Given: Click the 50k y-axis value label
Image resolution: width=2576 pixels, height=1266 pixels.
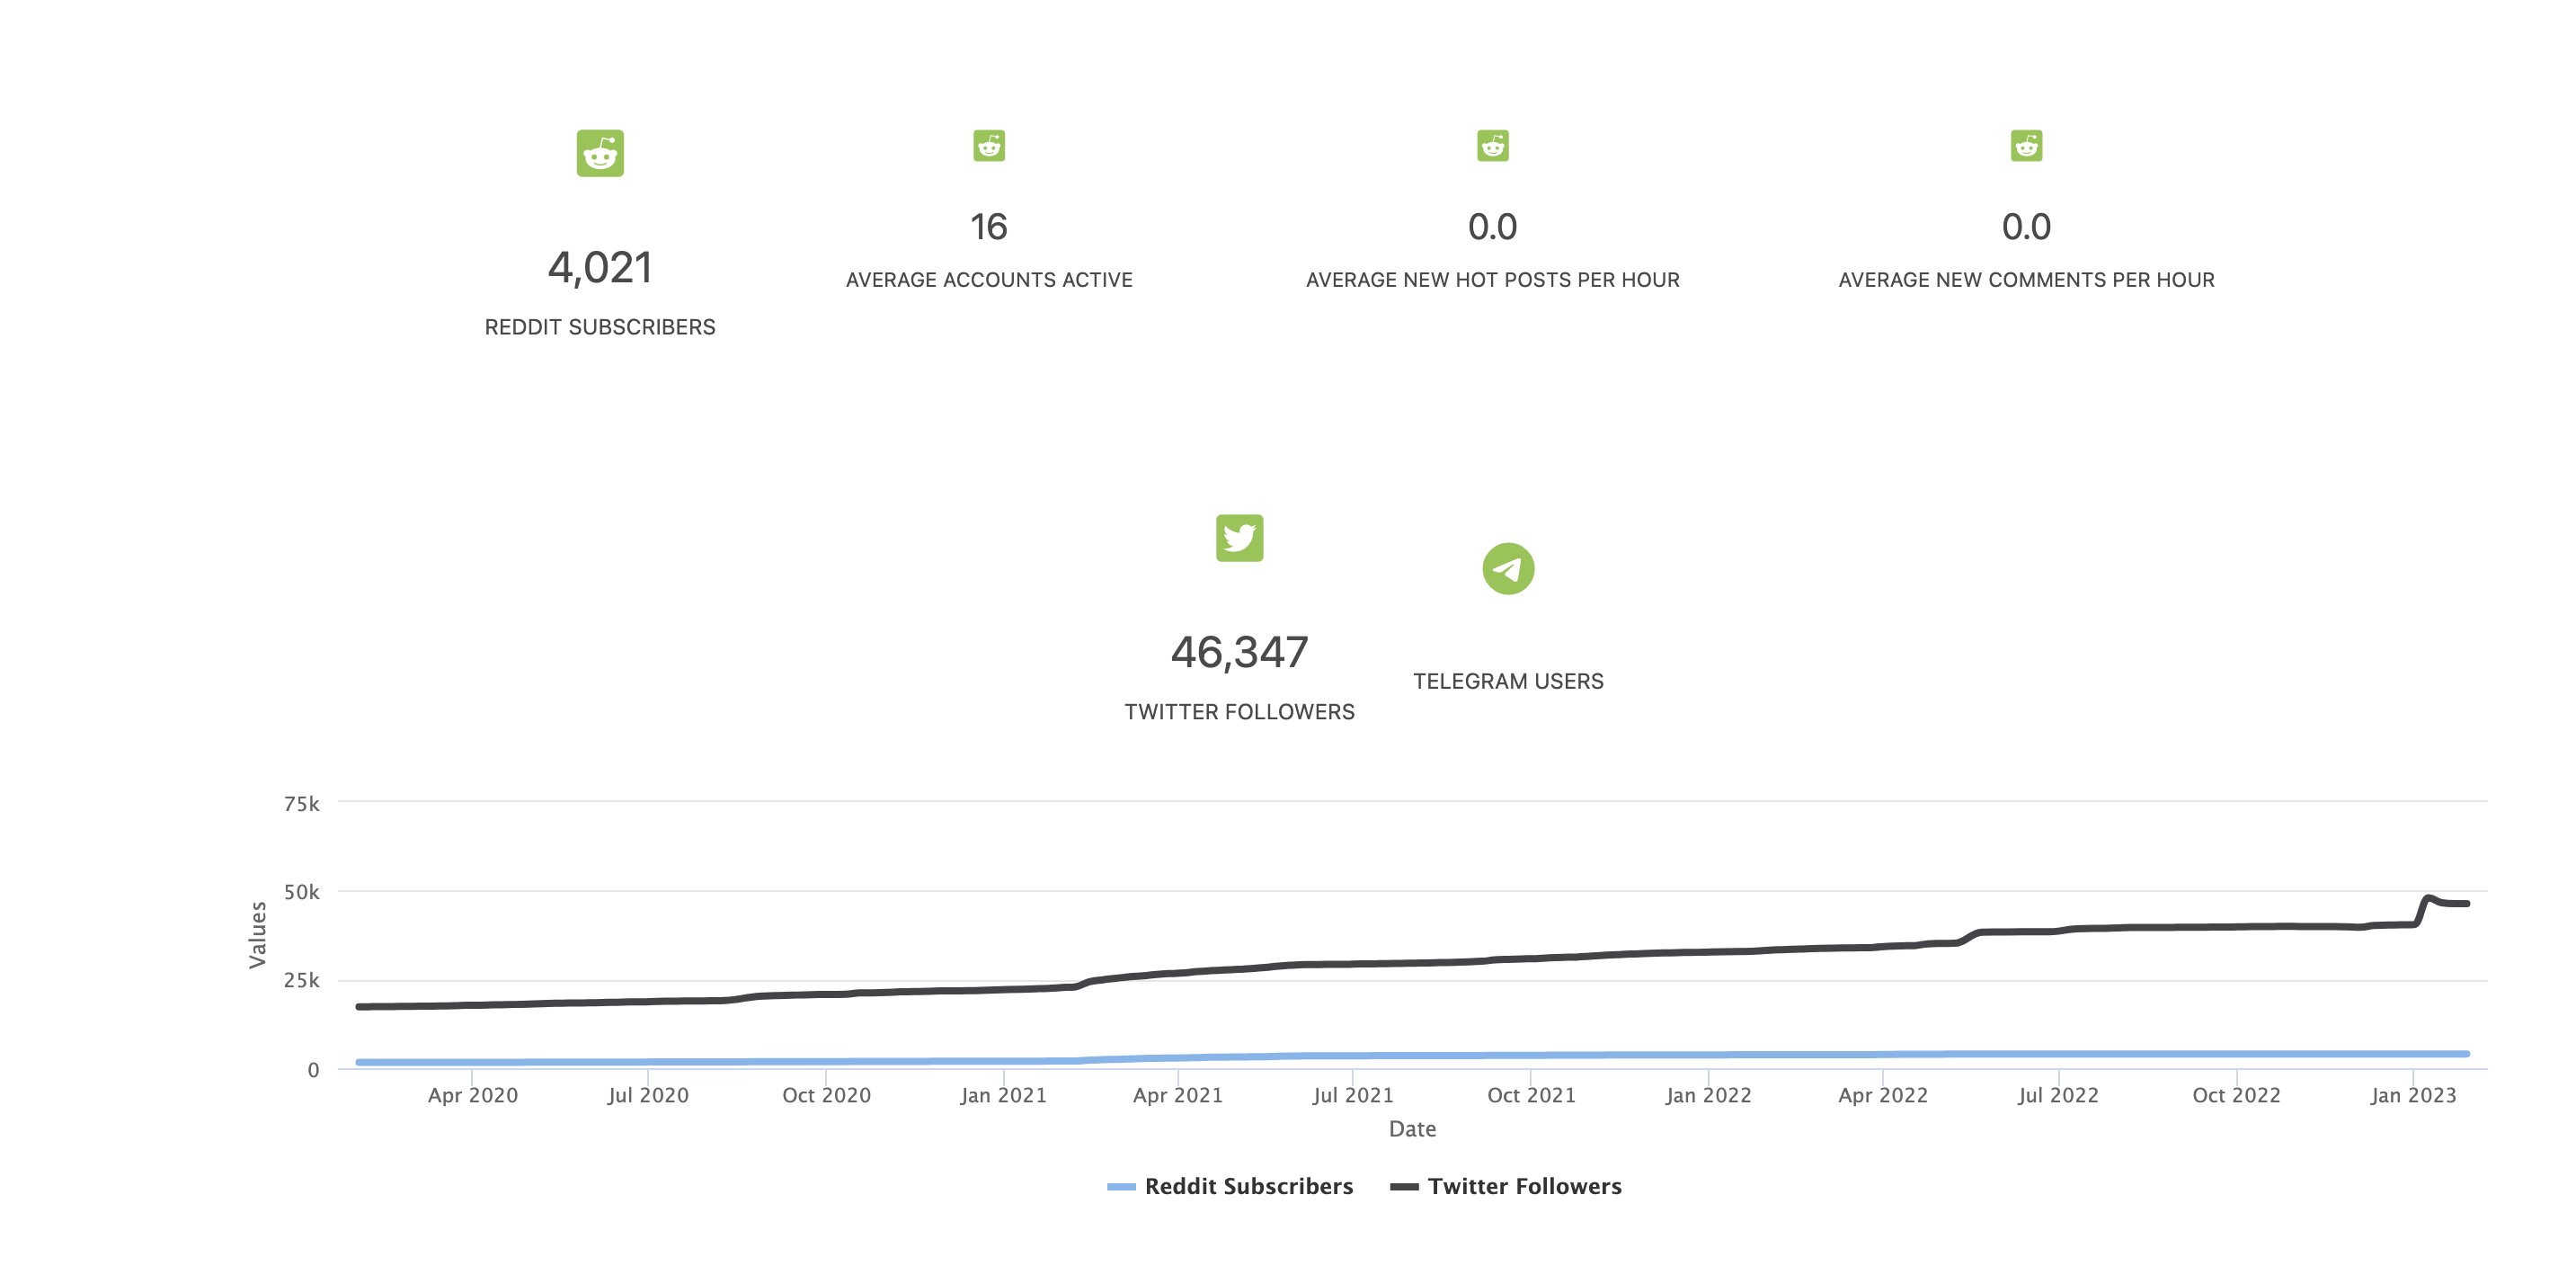Looking at the screenshot, I should (301, 892).
